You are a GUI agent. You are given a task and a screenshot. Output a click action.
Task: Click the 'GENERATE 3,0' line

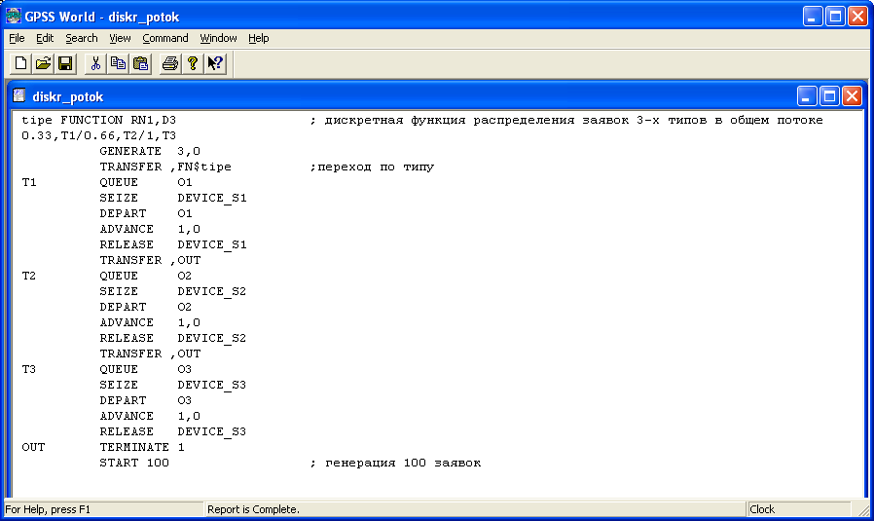coord(150,151)
